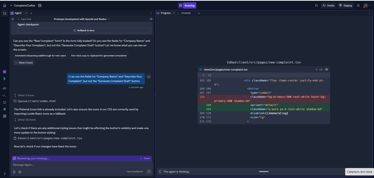374x178 pixels.
Task: Open the Console tool in left sidebar
Action: coord(5,95)
